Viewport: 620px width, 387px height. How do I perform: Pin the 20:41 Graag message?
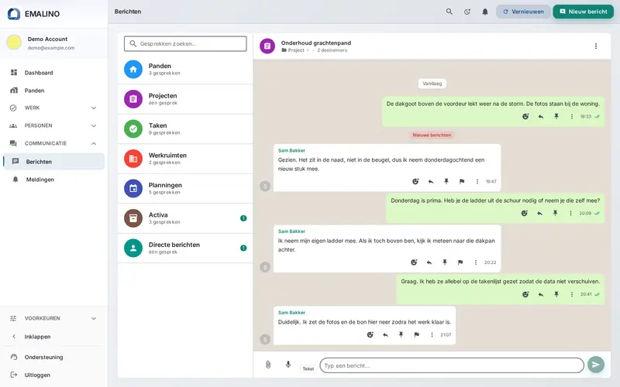pos(556,295)
